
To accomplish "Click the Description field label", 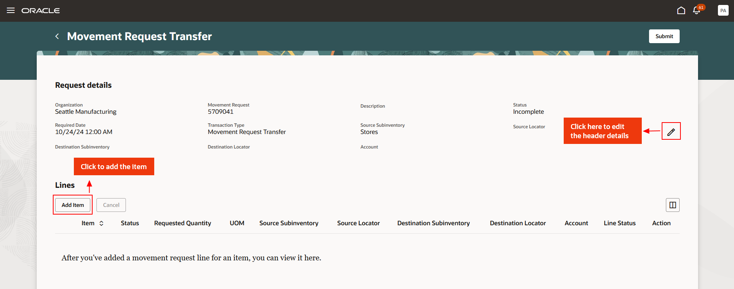I will 373,106.
